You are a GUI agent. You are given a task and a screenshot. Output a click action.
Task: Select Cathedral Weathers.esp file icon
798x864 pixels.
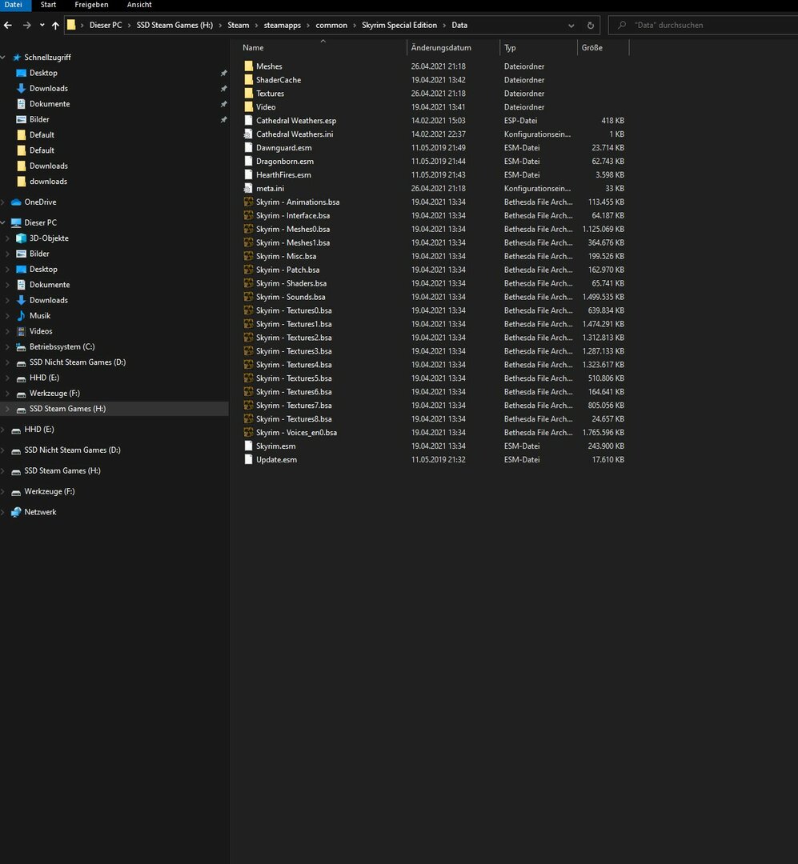point(248,121)
